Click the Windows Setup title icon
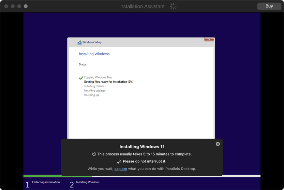 (x=79, y=42)
